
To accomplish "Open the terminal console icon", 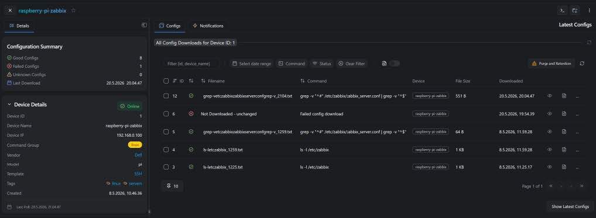I will [562, 11].
